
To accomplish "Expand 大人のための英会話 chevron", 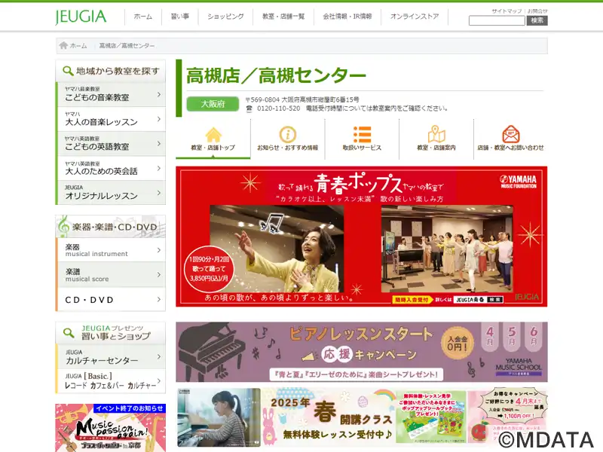I will tap(159, 168).
